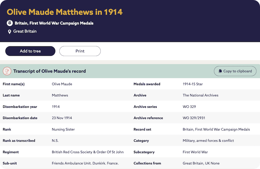This screenshot has height=169, width=260.
Task: Click the Olive Maude Matthews in 1914 title
Action: pos(64,12)
